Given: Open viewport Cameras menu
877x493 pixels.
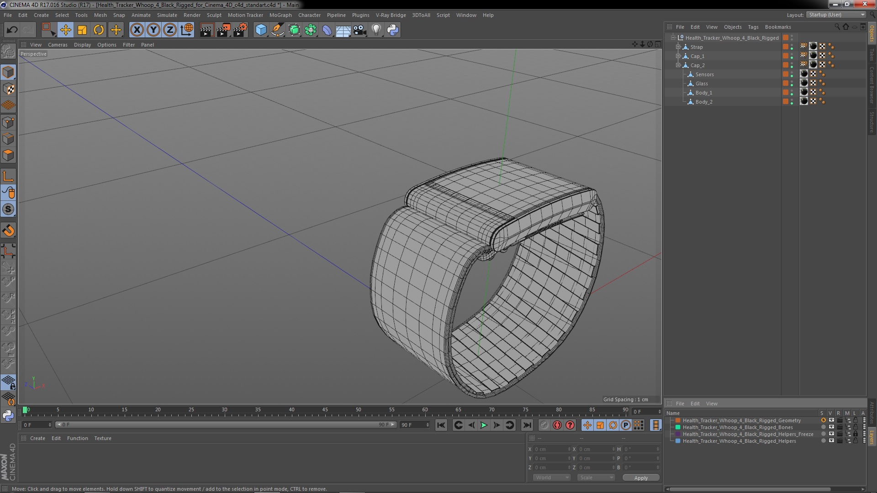Looking at the screenshot, I should (58, 45).
